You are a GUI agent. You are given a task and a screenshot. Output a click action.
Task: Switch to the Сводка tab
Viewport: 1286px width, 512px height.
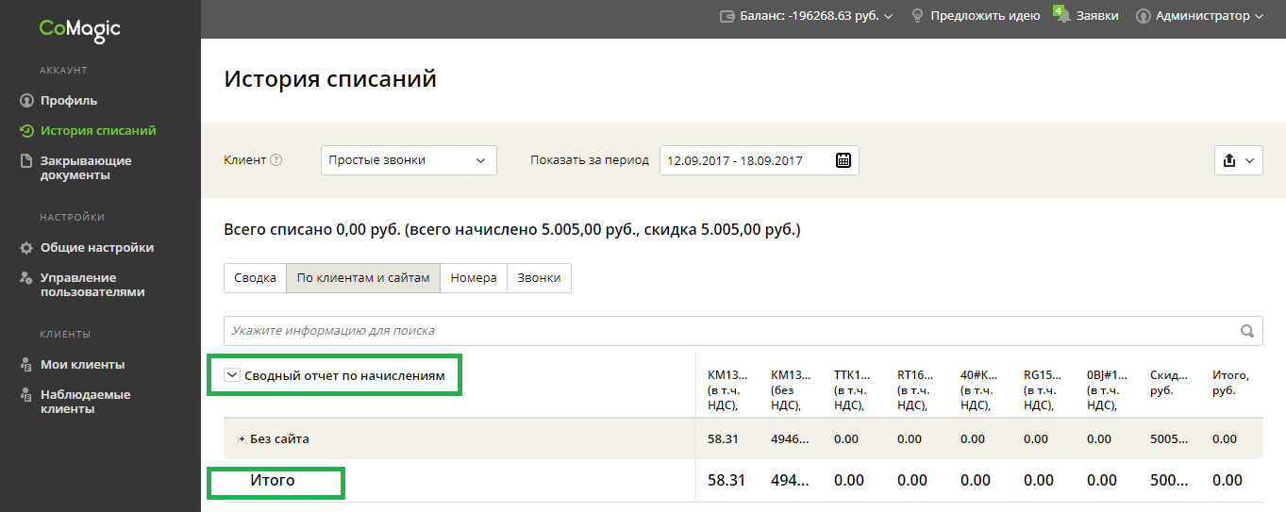[x=255, y=278]
